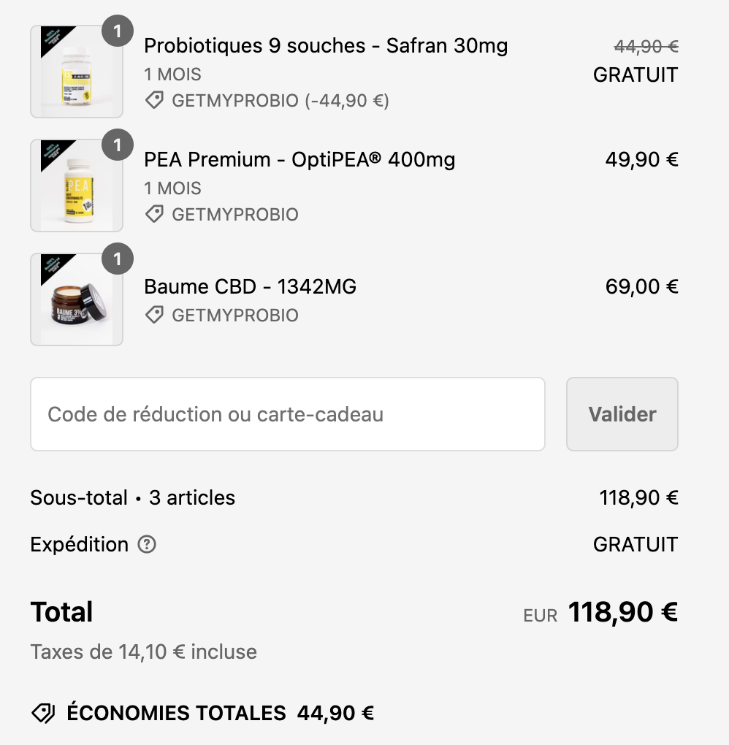Click the Expédition help question-mark icon

(x=147, y=544)
